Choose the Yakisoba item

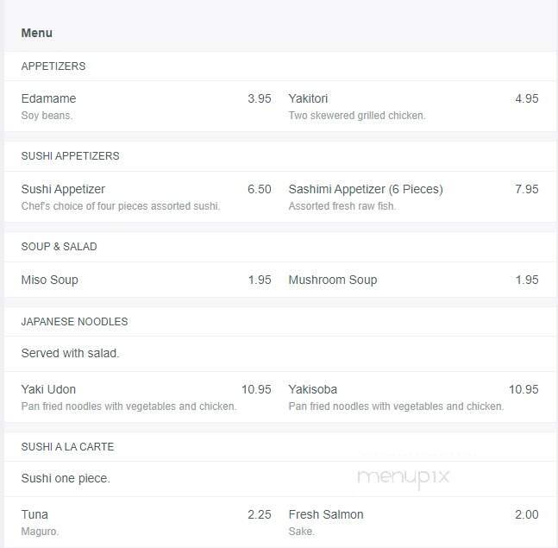point(312,389)
